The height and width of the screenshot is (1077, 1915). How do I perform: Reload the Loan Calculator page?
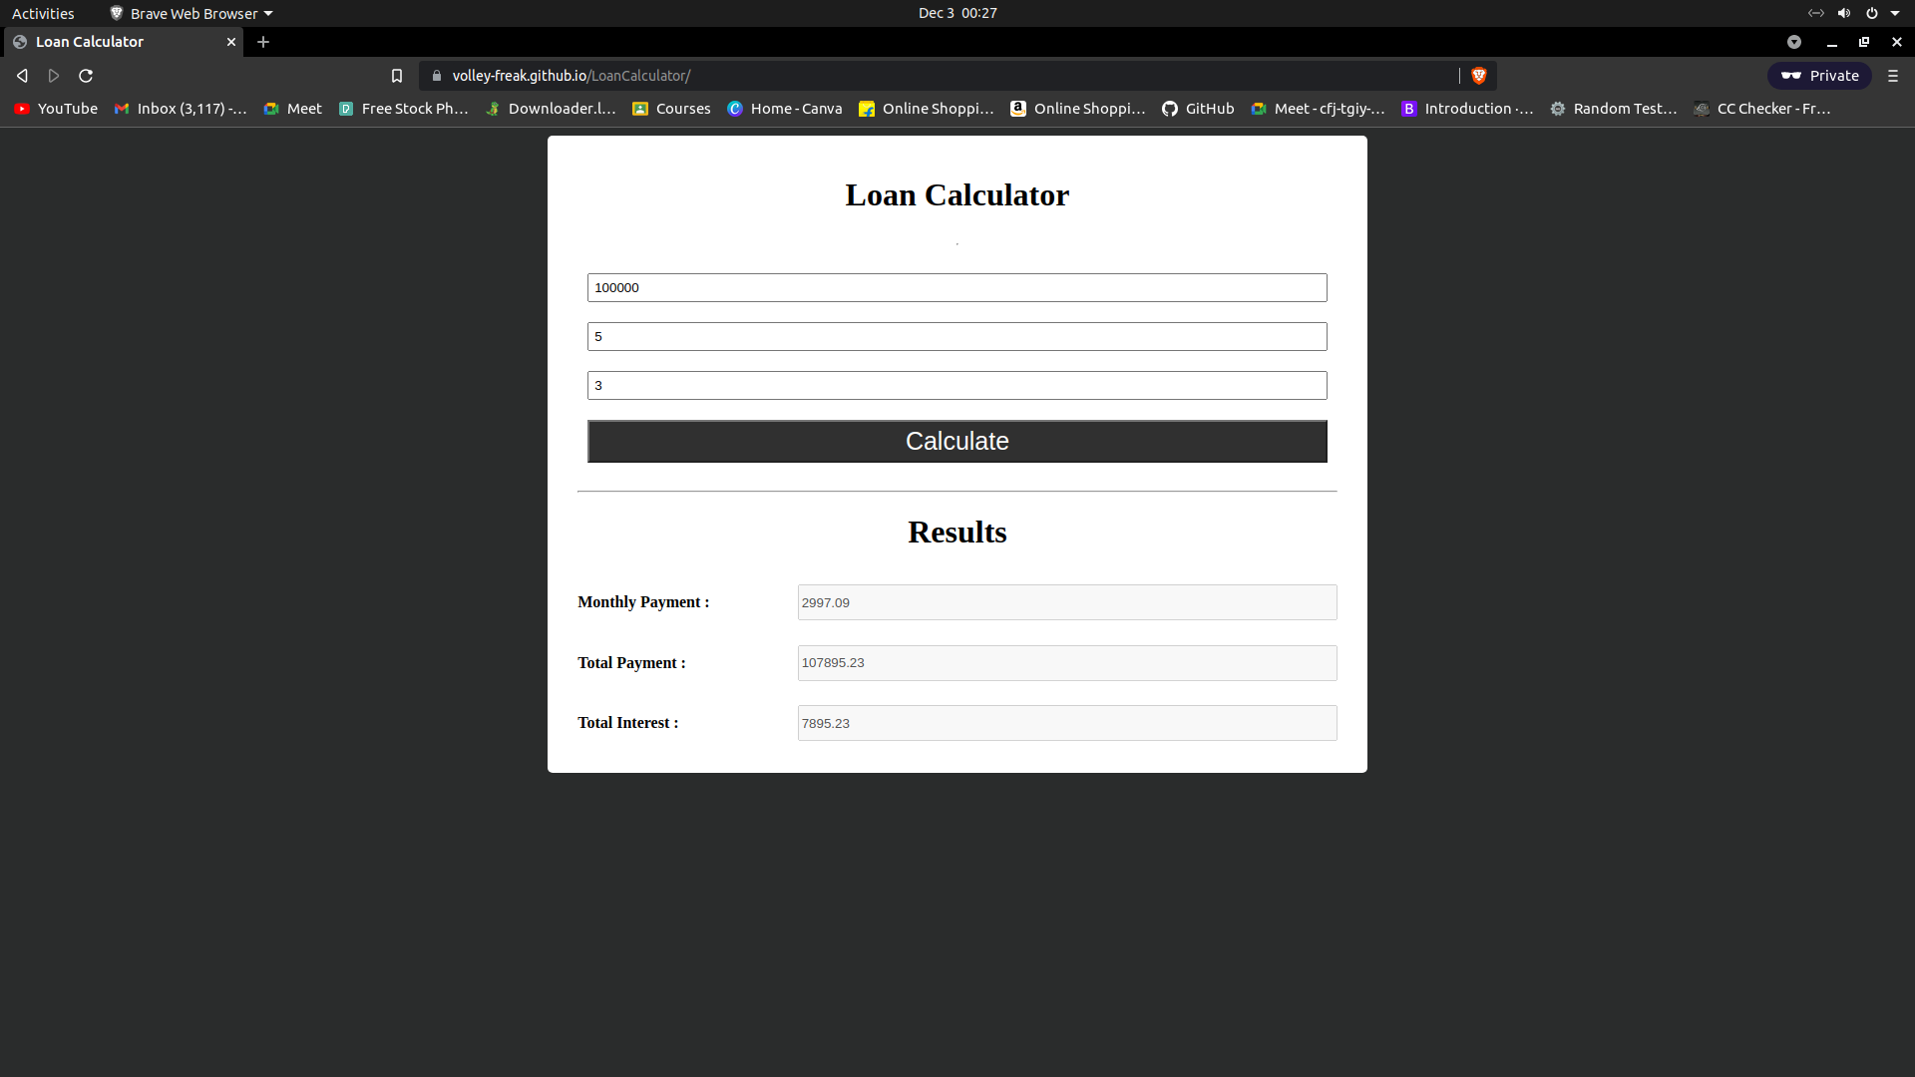(86, 76)
